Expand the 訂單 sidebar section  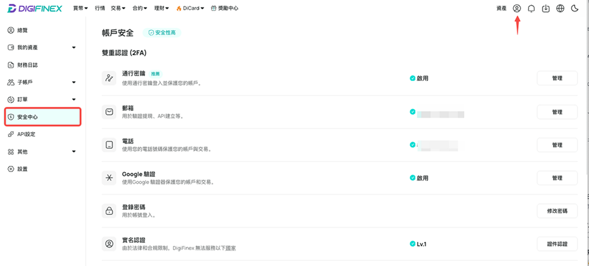click(x=42, y=99)
